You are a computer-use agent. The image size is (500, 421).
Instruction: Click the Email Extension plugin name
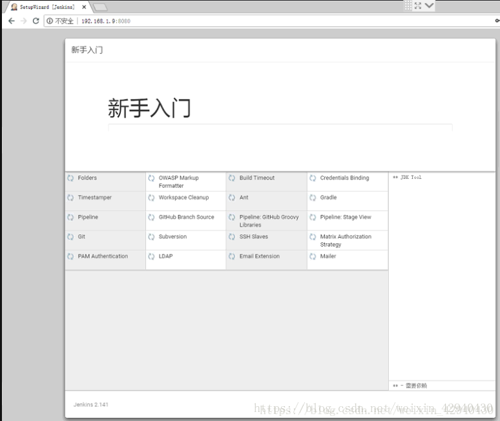pyautogui.click(x=260, y=256)
